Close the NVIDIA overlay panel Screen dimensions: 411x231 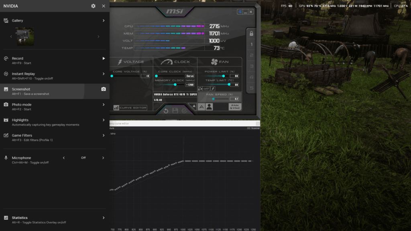104,6
